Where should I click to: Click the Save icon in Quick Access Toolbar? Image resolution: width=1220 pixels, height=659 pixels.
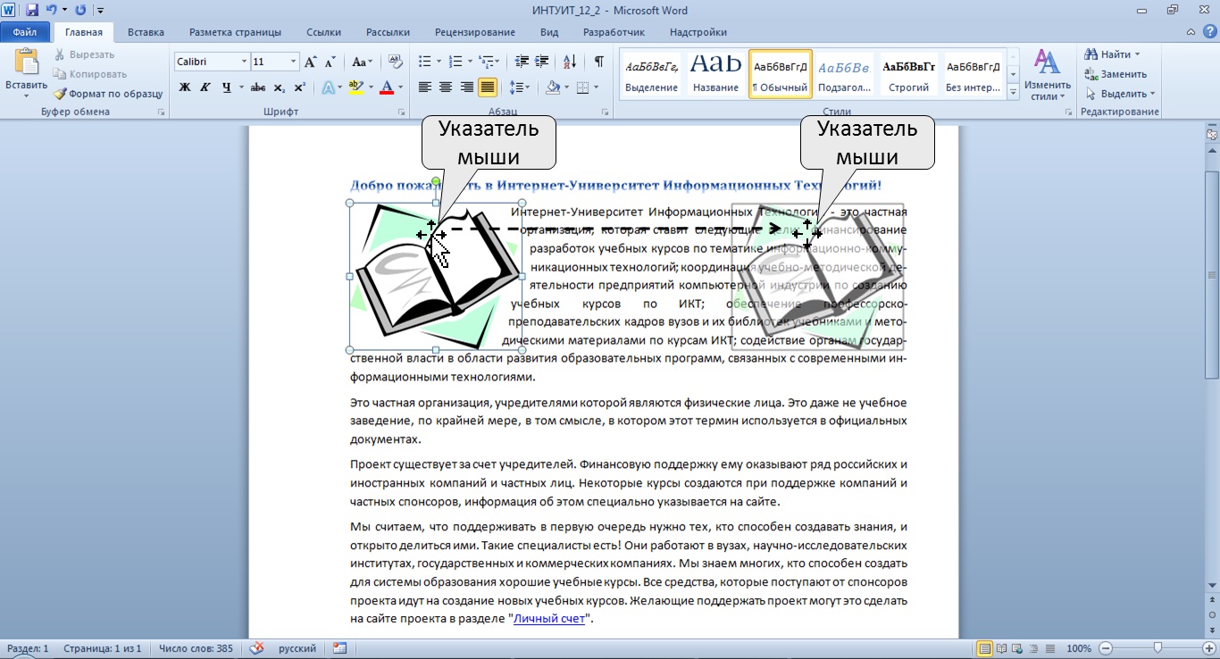[x=32, y=11]
